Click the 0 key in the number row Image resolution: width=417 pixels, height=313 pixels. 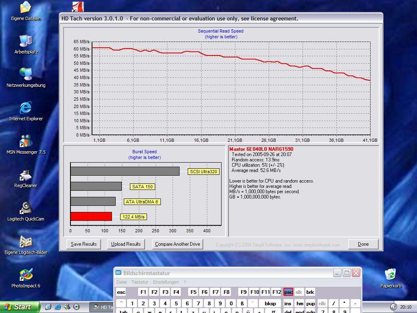(231, 303)
